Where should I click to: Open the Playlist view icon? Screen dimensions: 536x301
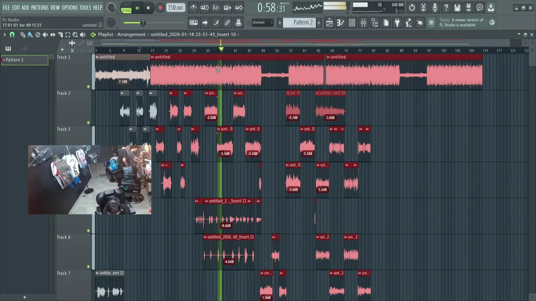click(x=330, y=23)
